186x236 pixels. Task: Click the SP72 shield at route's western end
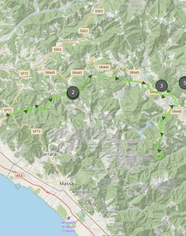click(x=8, y=110)
